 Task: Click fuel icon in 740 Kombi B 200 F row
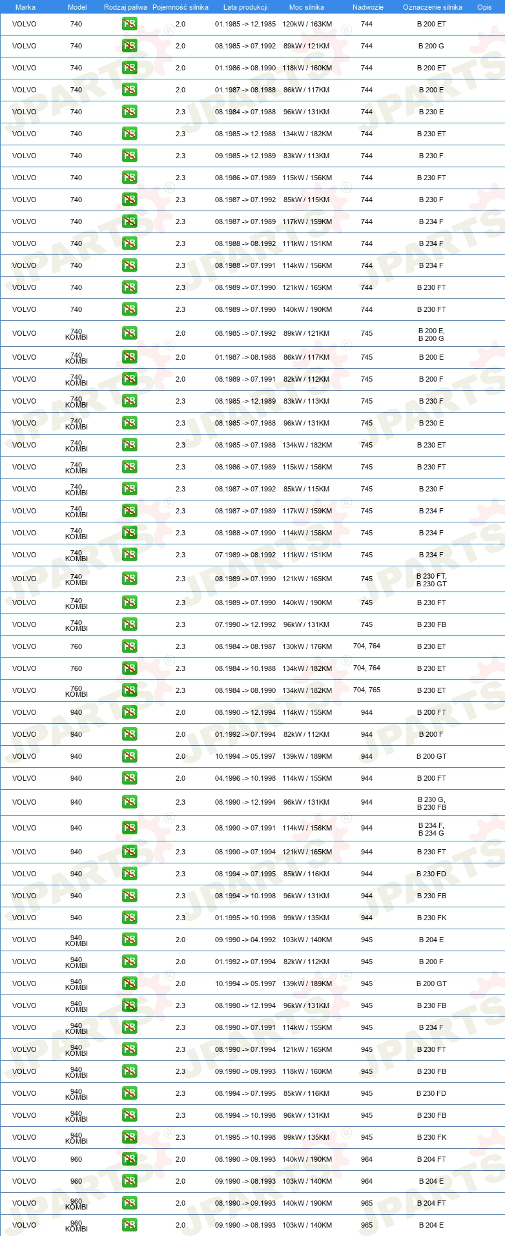(x=129, y=379)
